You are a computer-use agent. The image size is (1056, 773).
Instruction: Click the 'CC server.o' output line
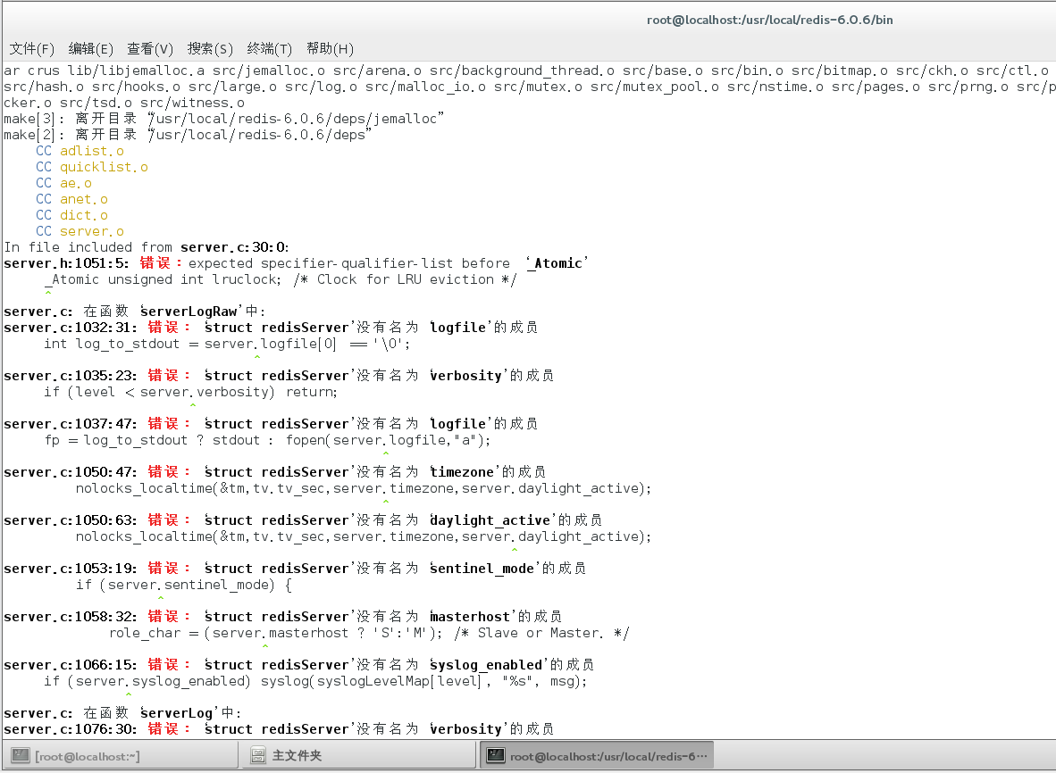(x=80, y=231)
